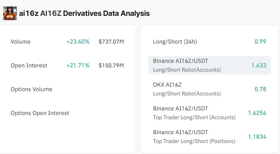The height and width of the screenshot is (154, 280).
Task: Click the 0.78 OKX ratio value
Action: (x=260, y=89)
